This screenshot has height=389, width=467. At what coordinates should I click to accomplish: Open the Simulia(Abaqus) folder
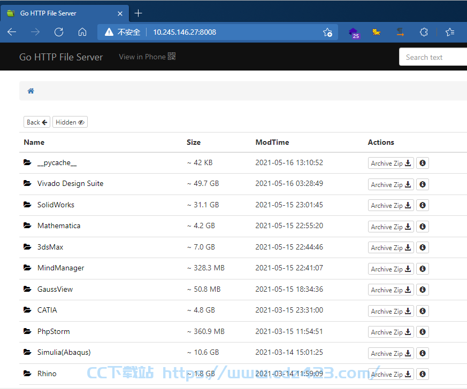point(64,353)
